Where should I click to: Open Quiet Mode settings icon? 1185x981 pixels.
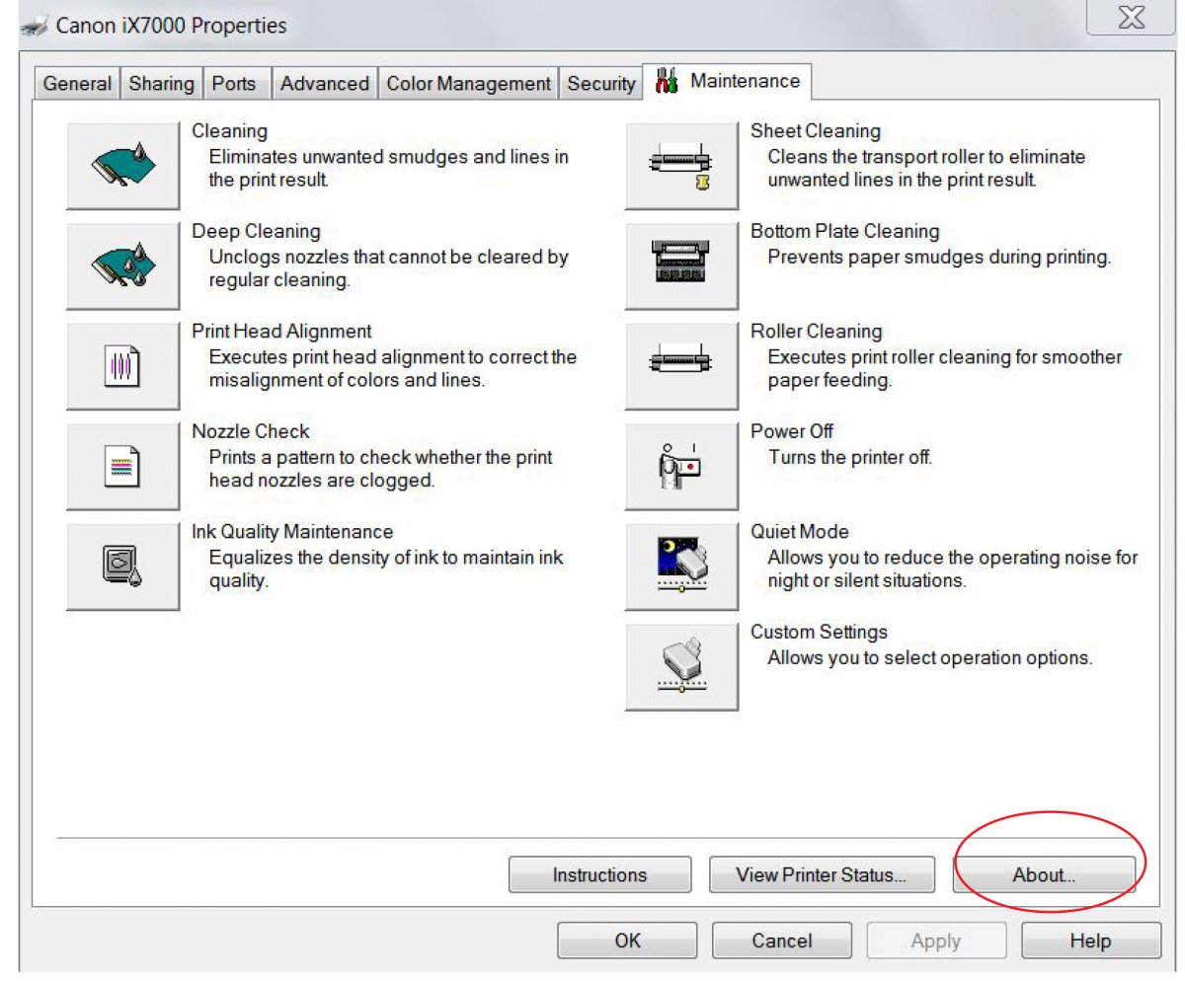click(681, 566)
